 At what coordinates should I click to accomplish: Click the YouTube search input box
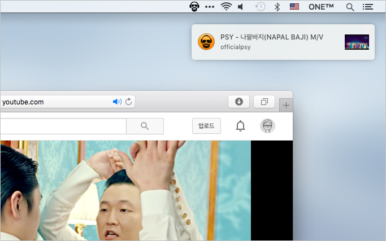pos(63,126)
